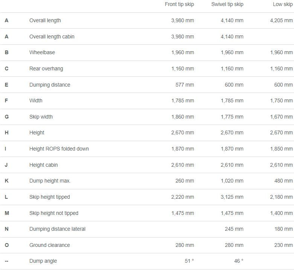This screenshot has height=271, width=294.
Task: Select the Skip height tipped 3,125 mm value
Action: (x=232, y=197)
